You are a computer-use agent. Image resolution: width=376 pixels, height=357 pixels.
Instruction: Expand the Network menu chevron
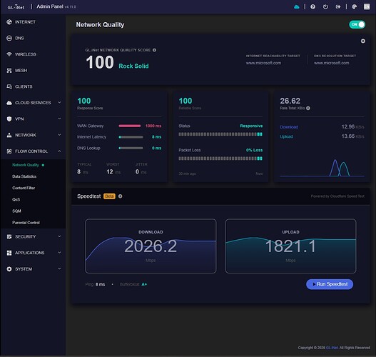(x=59, y=135)
